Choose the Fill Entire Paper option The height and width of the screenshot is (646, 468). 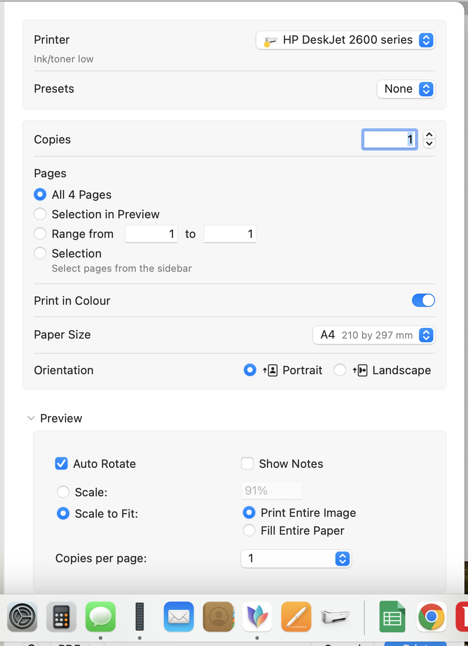point(249,531)
